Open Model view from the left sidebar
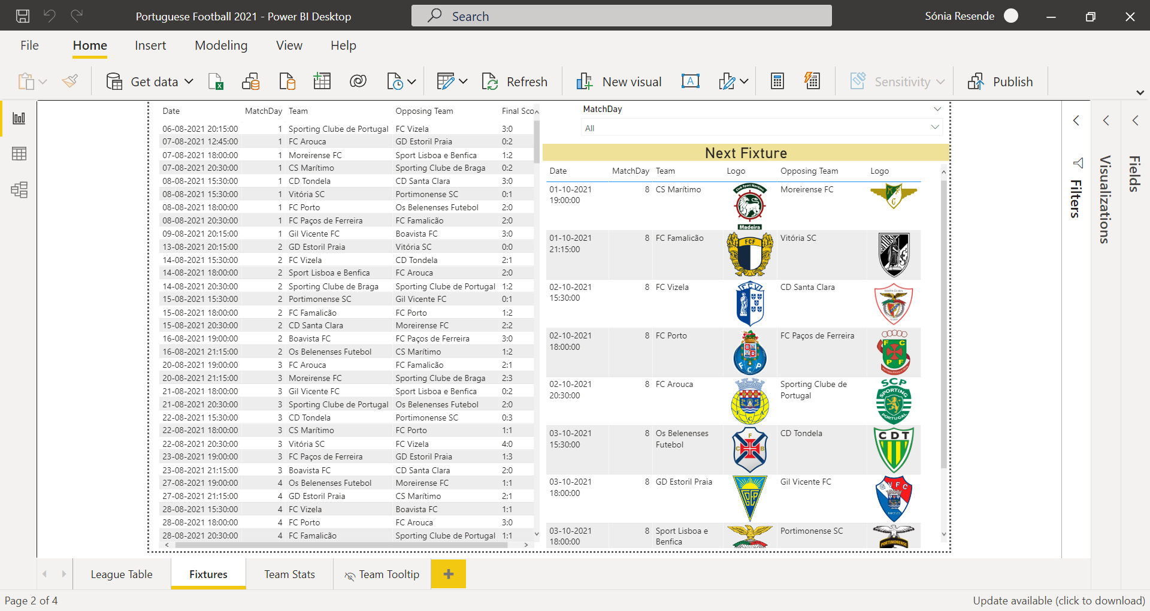The height and width of the screenshot is (611, 1150). (x=19, y=190)
